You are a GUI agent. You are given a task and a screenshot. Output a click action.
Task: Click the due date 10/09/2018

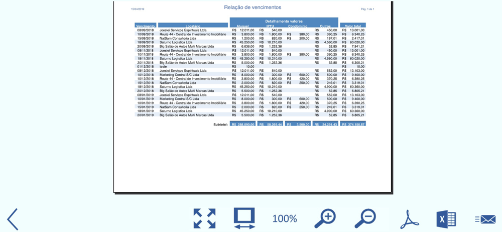pyautogui.click(x=146, y=34)
